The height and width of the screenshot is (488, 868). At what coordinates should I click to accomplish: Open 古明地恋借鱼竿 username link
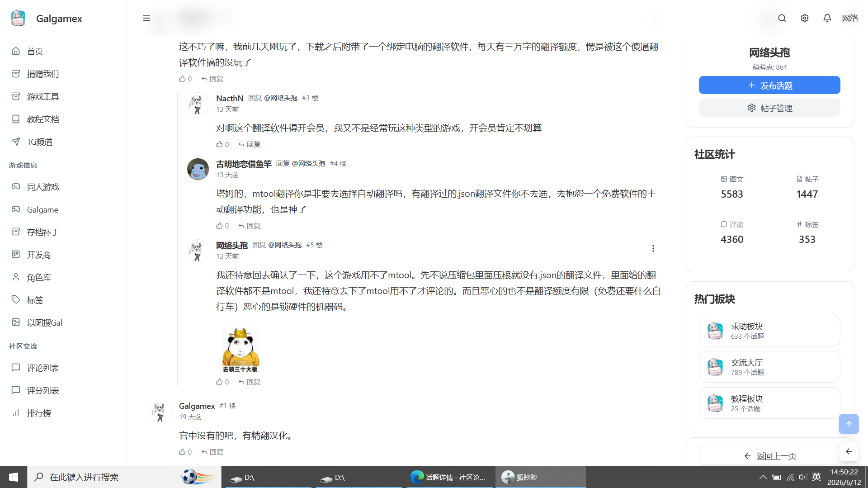(244, 164)
